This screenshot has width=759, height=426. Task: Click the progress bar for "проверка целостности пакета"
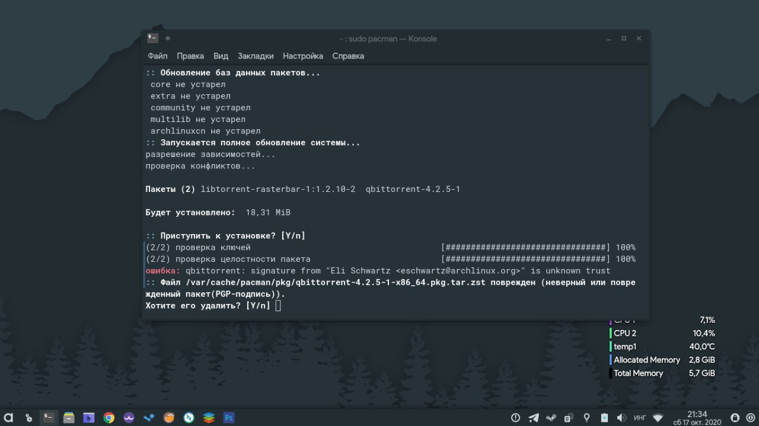[x=525, y=259]
